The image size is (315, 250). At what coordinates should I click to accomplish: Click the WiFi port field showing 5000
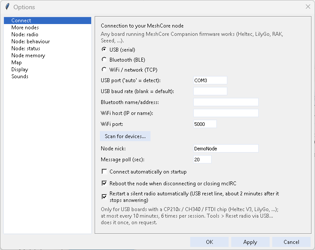pyautogui.click(x=205, y=124)
